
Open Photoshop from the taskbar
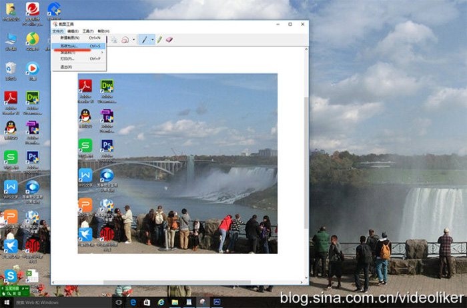pyautogui.click(x=217, y=302)
